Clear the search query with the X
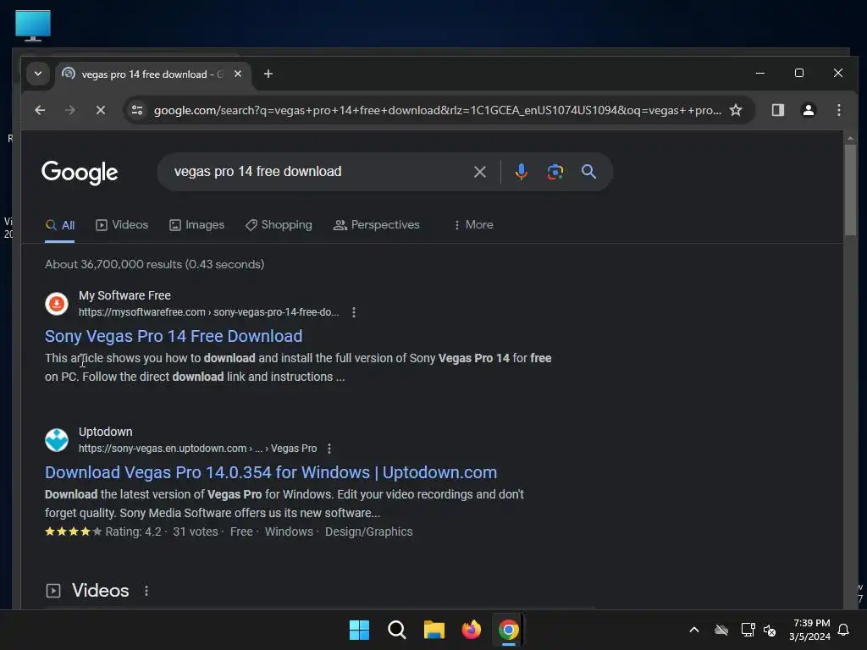Screen dimensions: 867x650 click(x=480, y=172)
